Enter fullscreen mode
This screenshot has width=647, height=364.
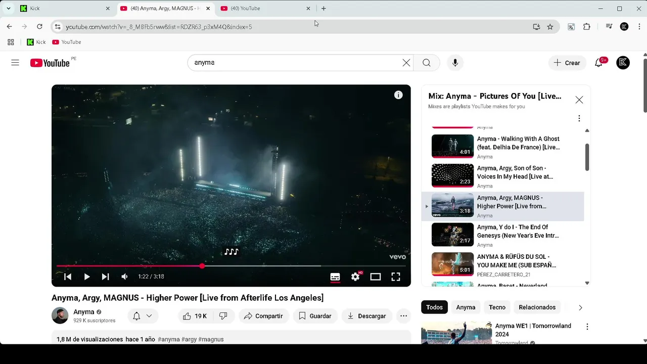tap(396, 277)
